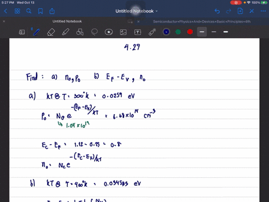Tap the handwritten value 0.034533 eV

pos(122,183)
